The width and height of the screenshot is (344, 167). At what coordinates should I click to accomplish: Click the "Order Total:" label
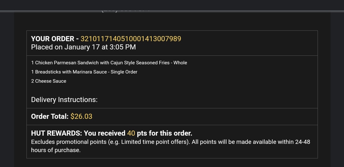(x=50, y=116)
